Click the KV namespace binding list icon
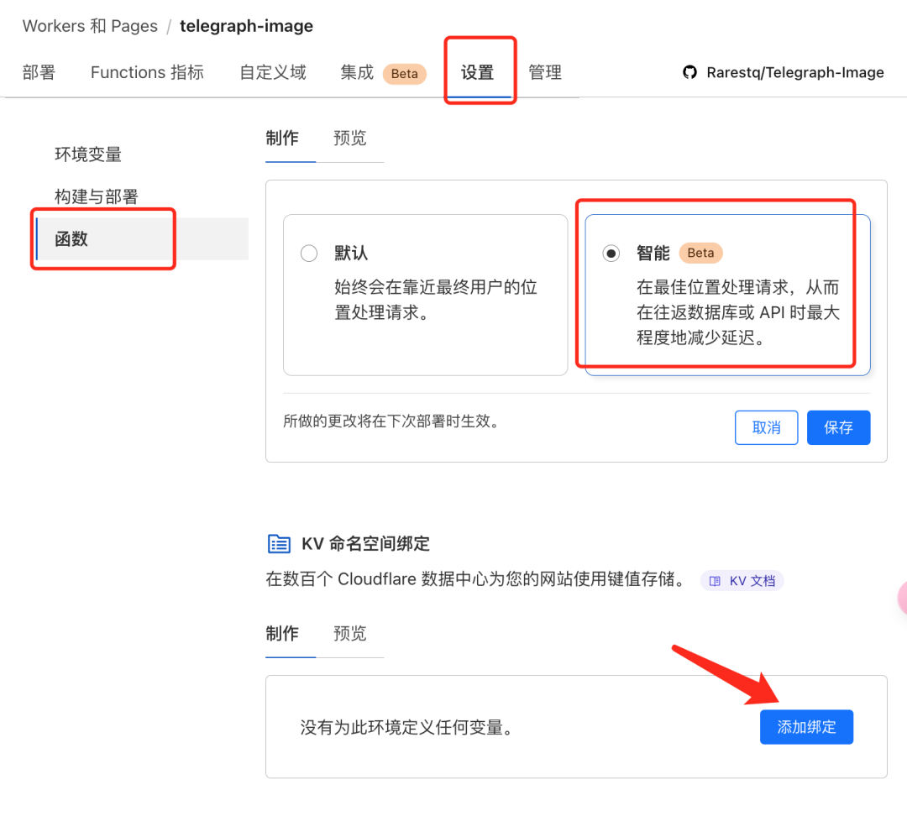 (x=279, y=544)
